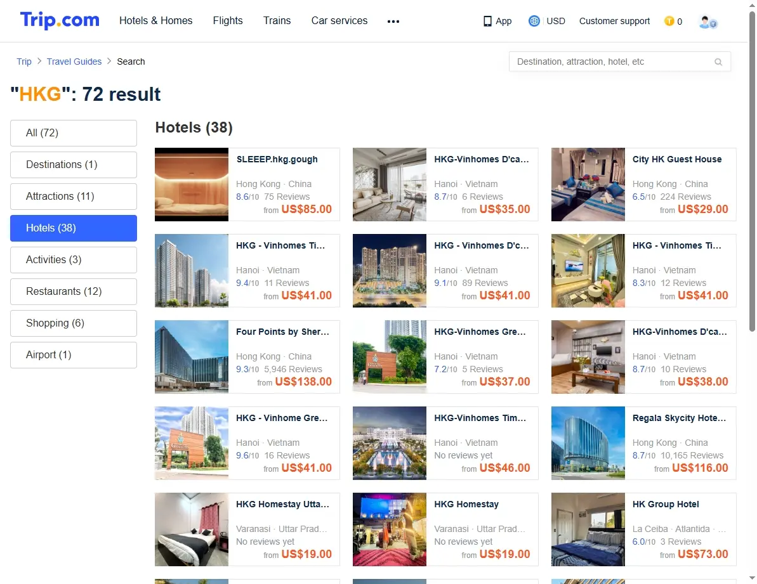Select Attractions (11) filter
The image size is (757, 584).
tap(74, 197)
